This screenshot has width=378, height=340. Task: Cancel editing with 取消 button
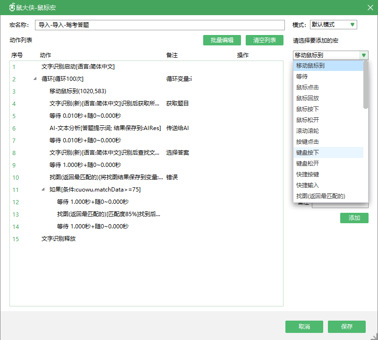coord(304,327)
